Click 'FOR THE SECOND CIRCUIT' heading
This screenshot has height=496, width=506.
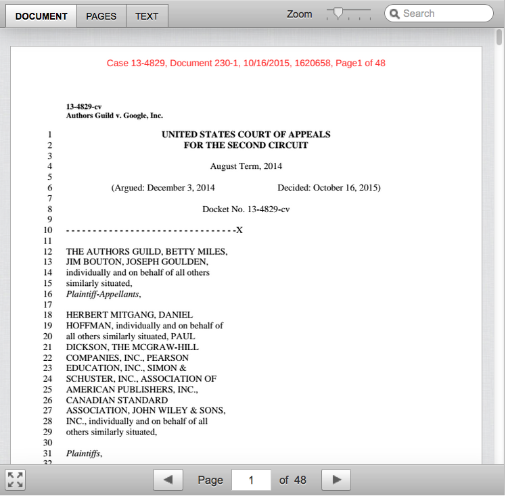click(x=246, y=145)
